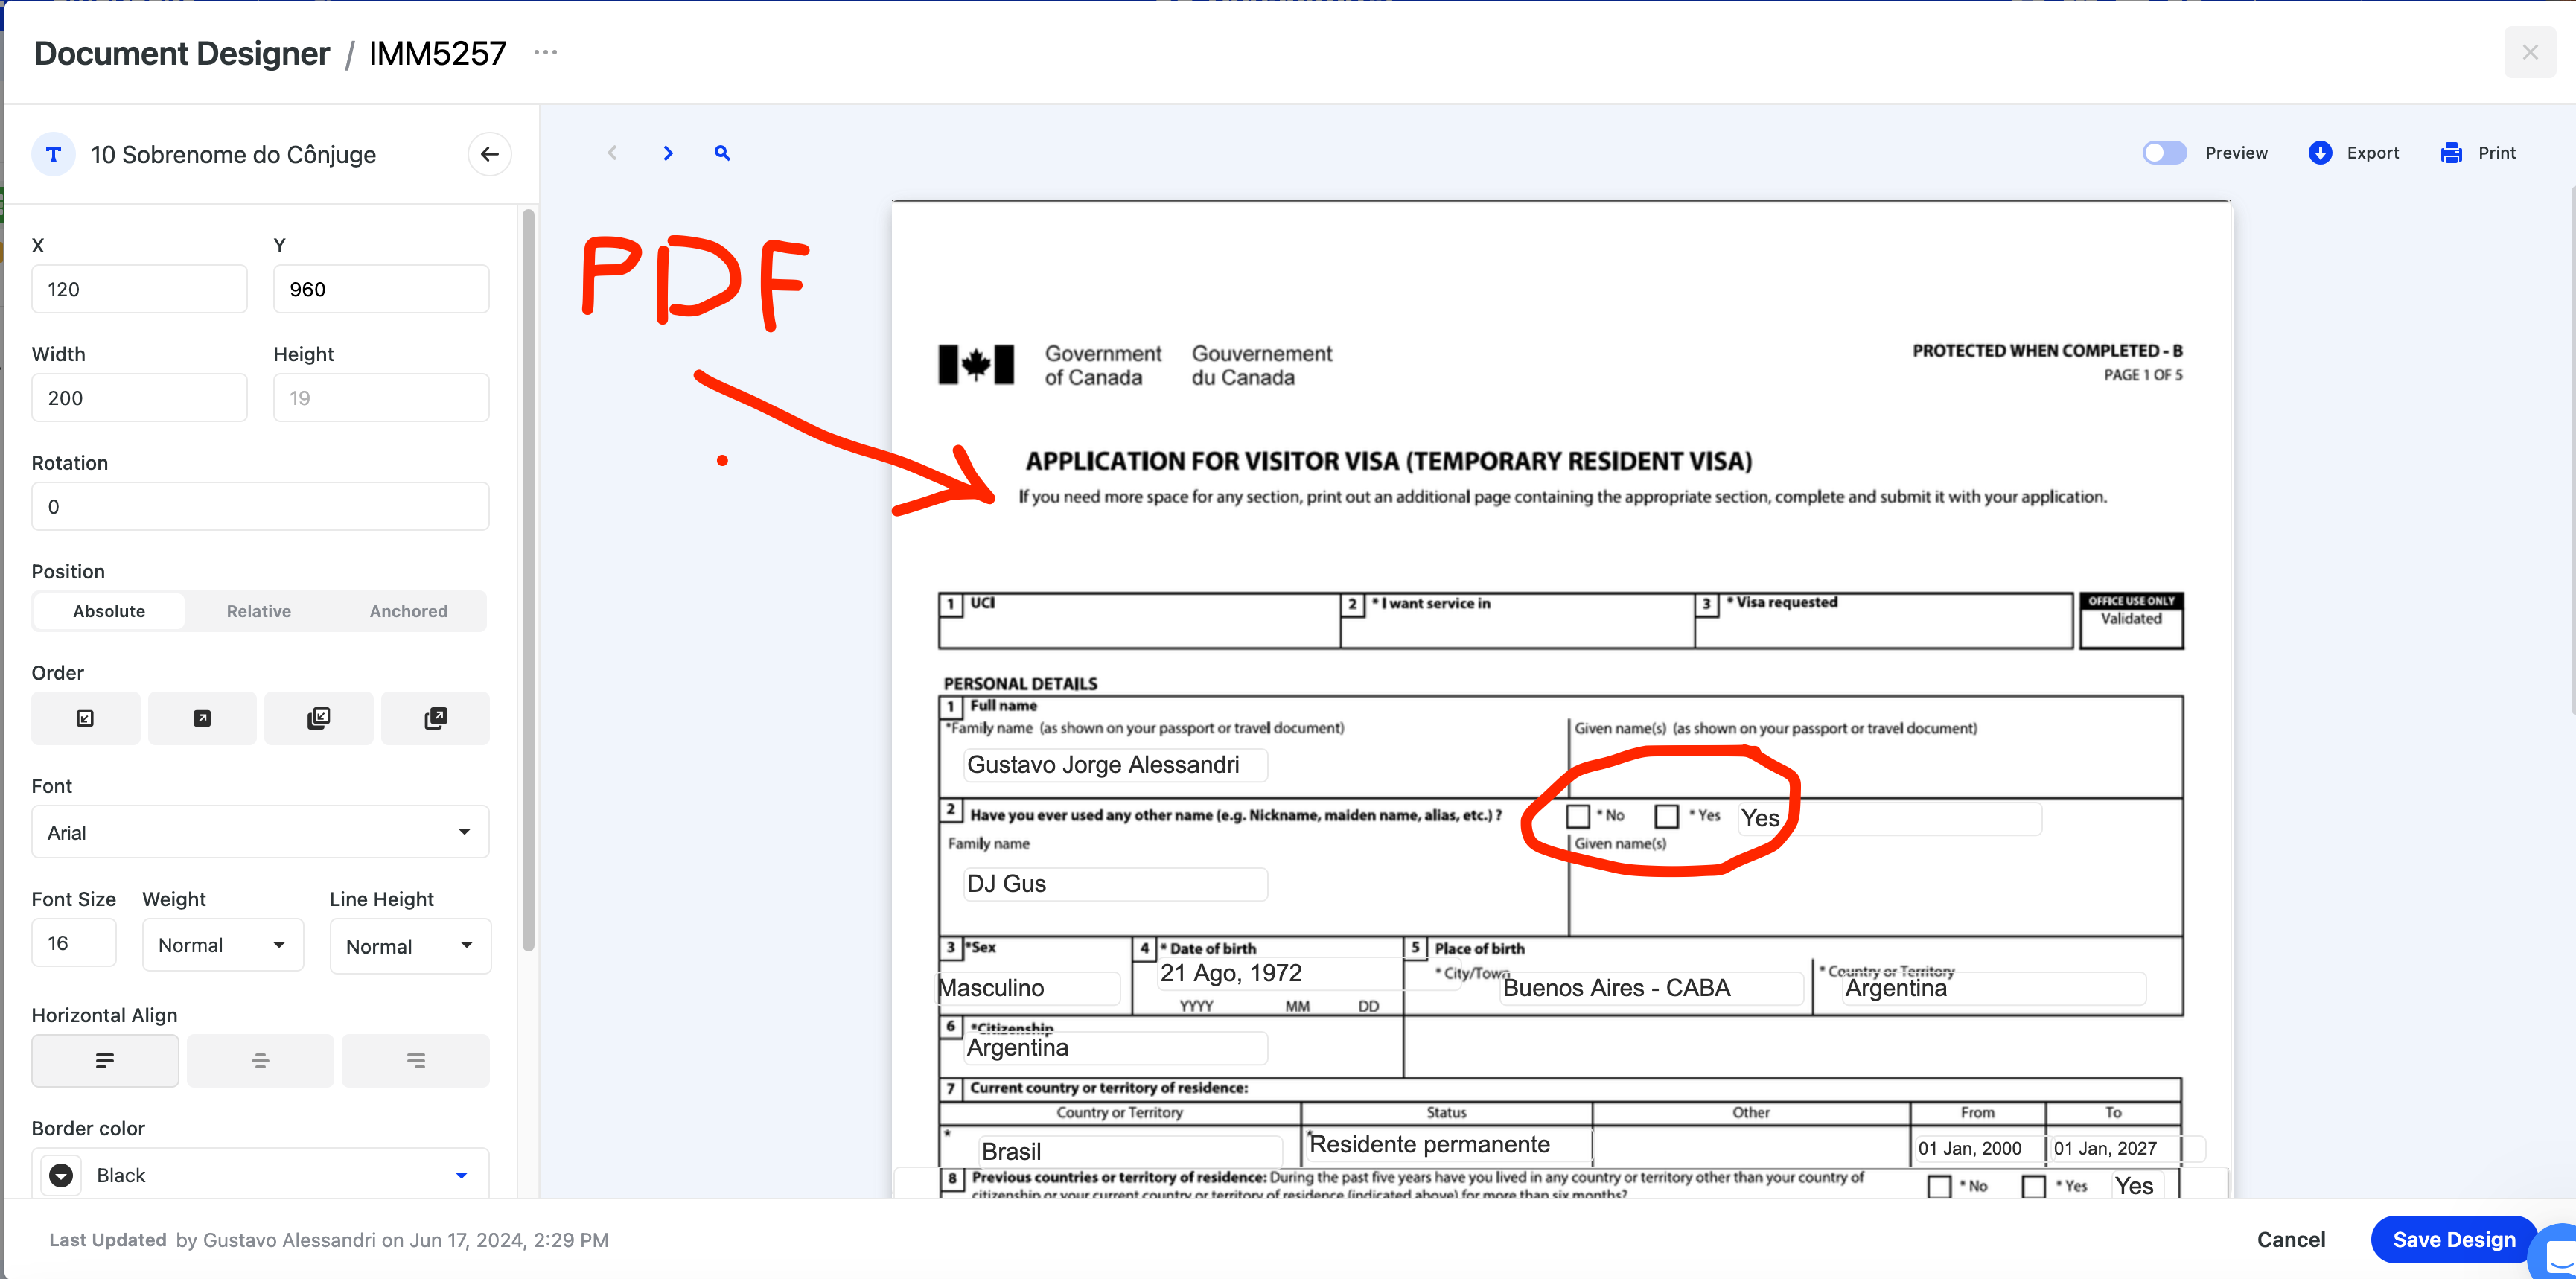Click the Black border color swatch

61,1175
